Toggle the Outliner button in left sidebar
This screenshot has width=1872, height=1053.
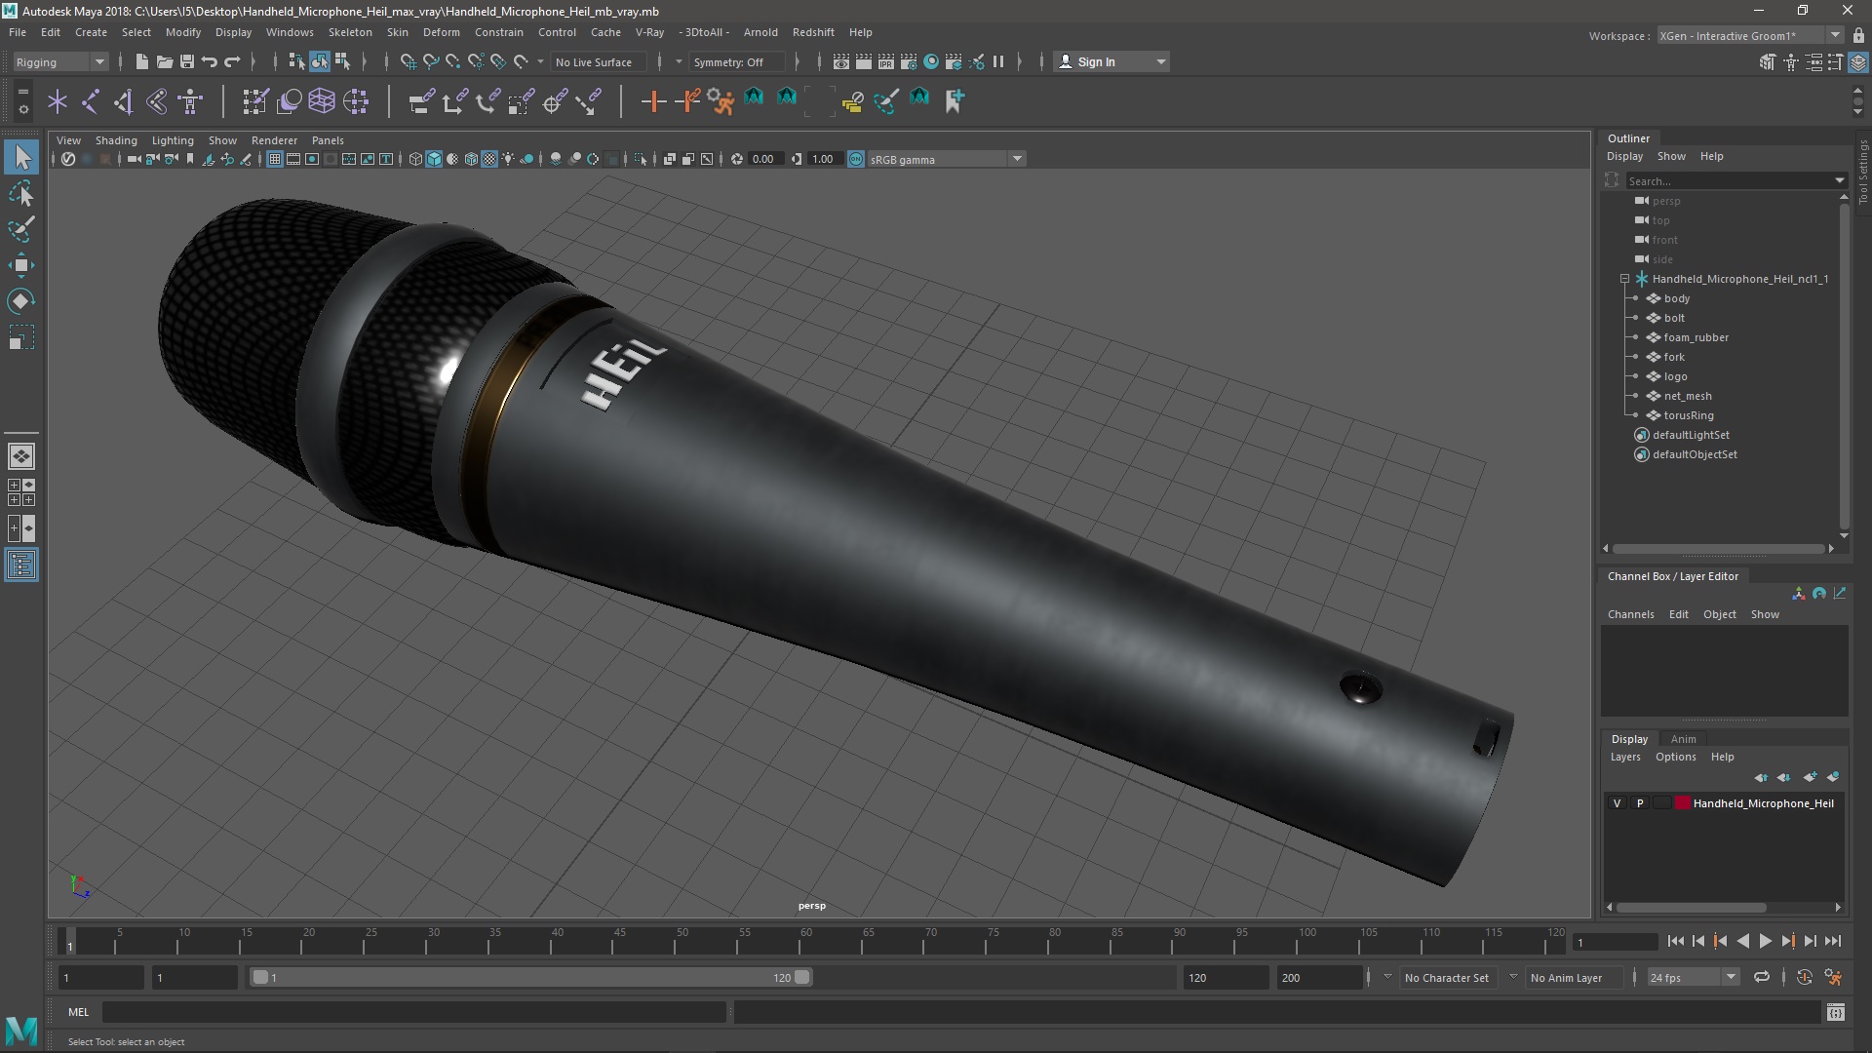pyautogui.click(x=20, y=565)
